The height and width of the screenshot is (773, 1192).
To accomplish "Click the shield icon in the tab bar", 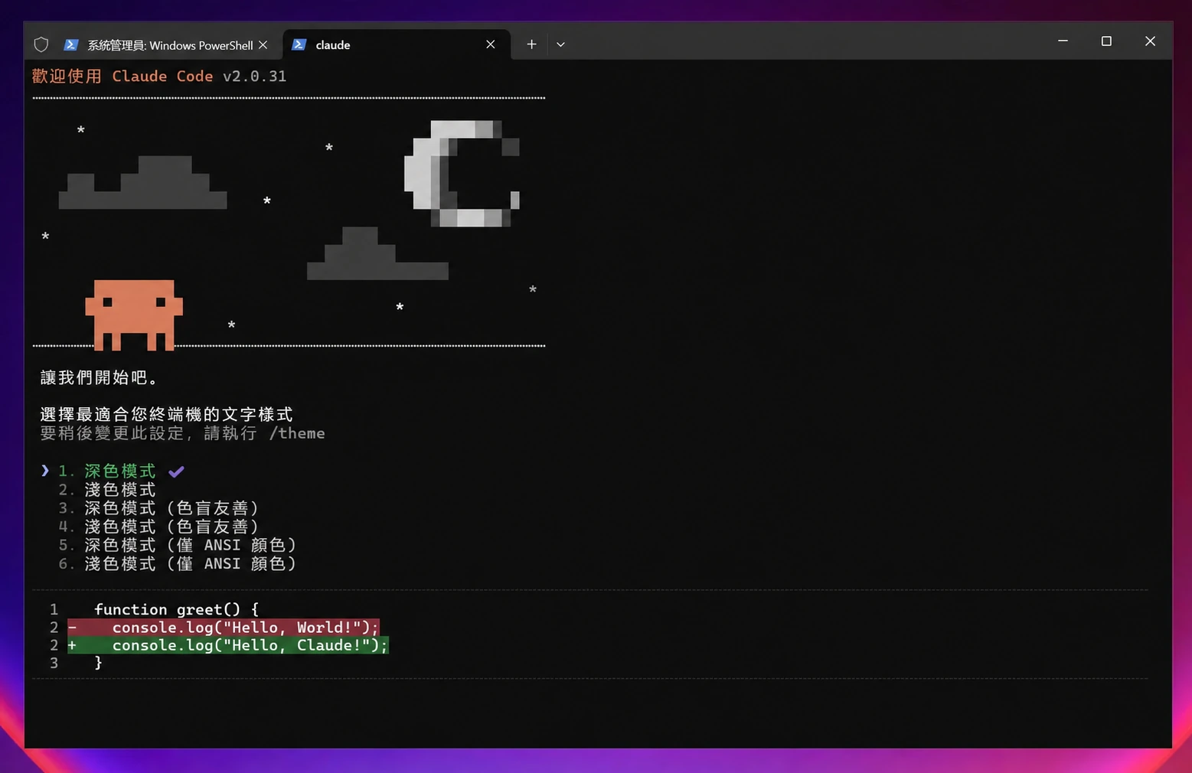I will 41,45.
